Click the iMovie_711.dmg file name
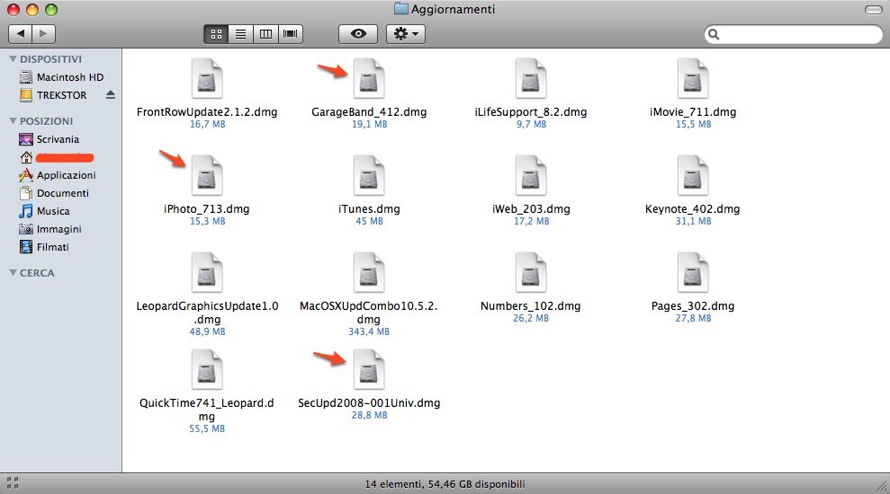This screenshot has width=890, height=494. [693, 112]
